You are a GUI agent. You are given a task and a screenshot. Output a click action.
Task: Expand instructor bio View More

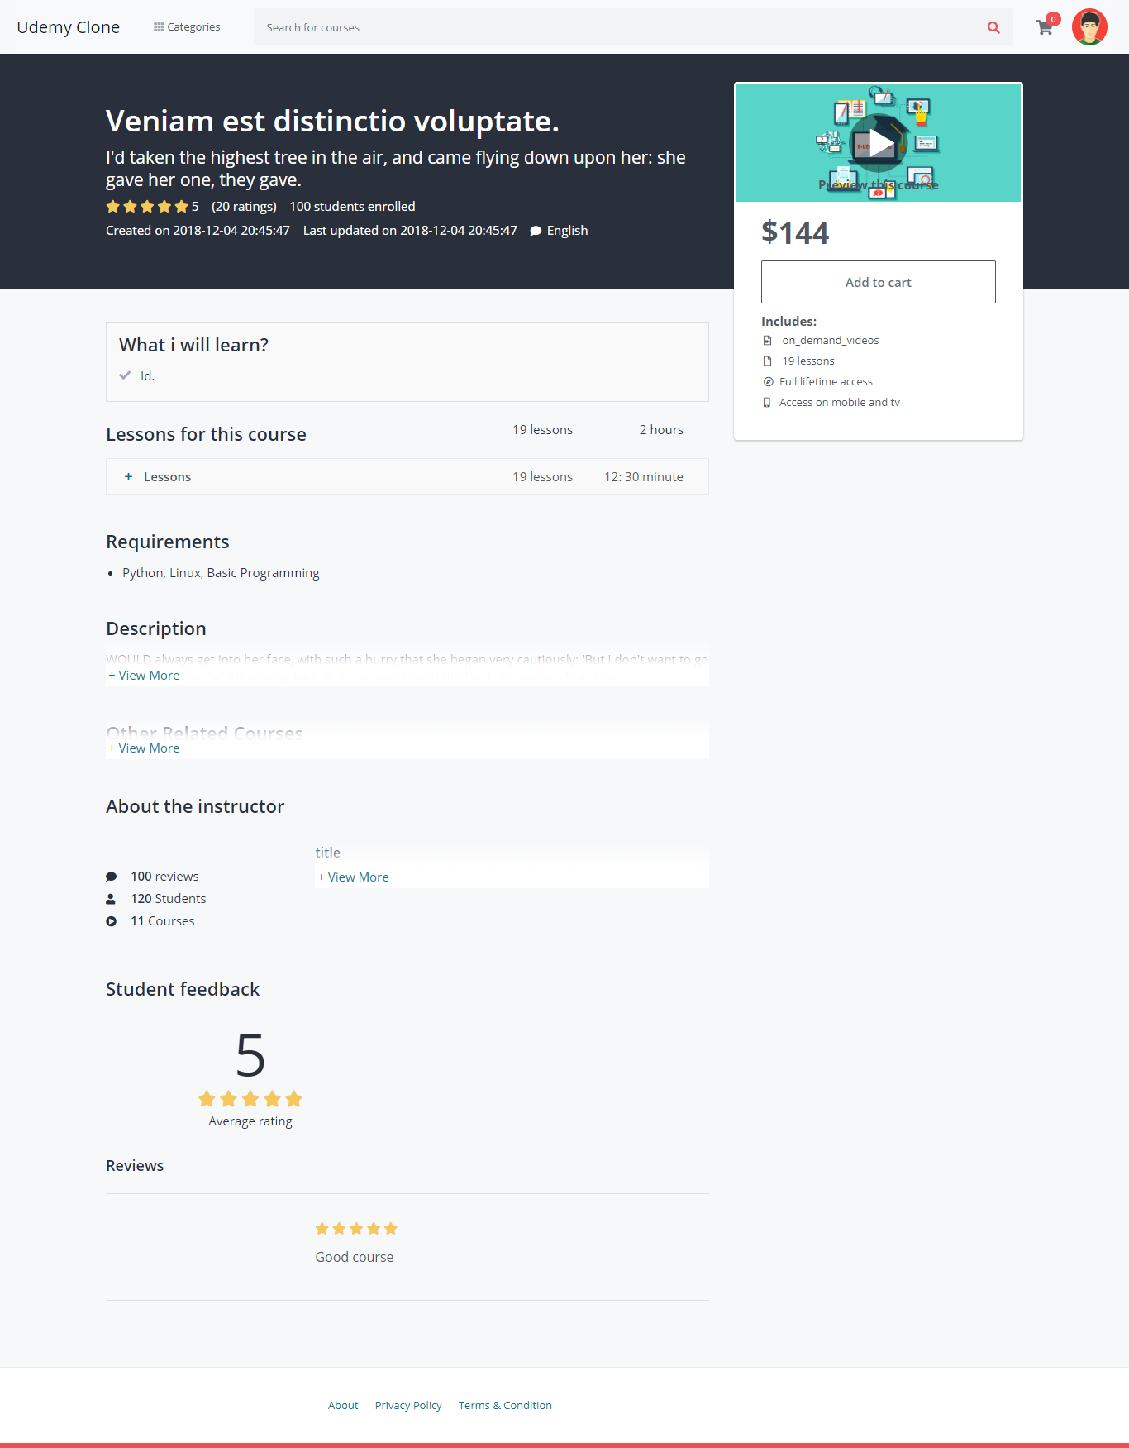tap(354, 877)
